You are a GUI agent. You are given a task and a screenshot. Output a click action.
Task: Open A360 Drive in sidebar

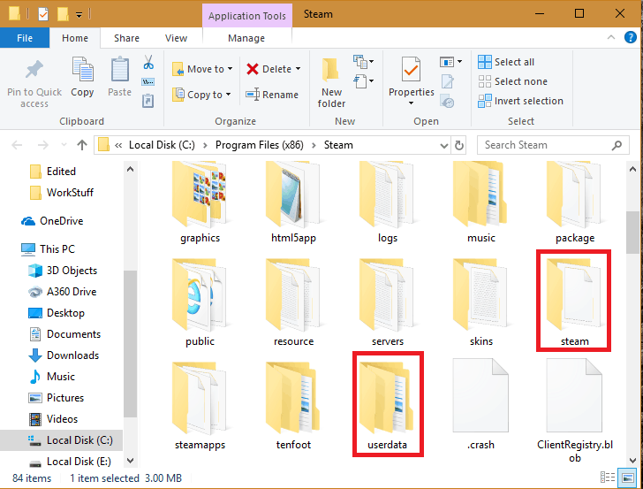pyautogui.click(x=63, y=292)
